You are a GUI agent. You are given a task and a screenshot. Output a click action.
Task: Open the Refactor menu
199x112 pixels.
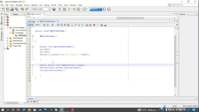click(x=35, y=5)
